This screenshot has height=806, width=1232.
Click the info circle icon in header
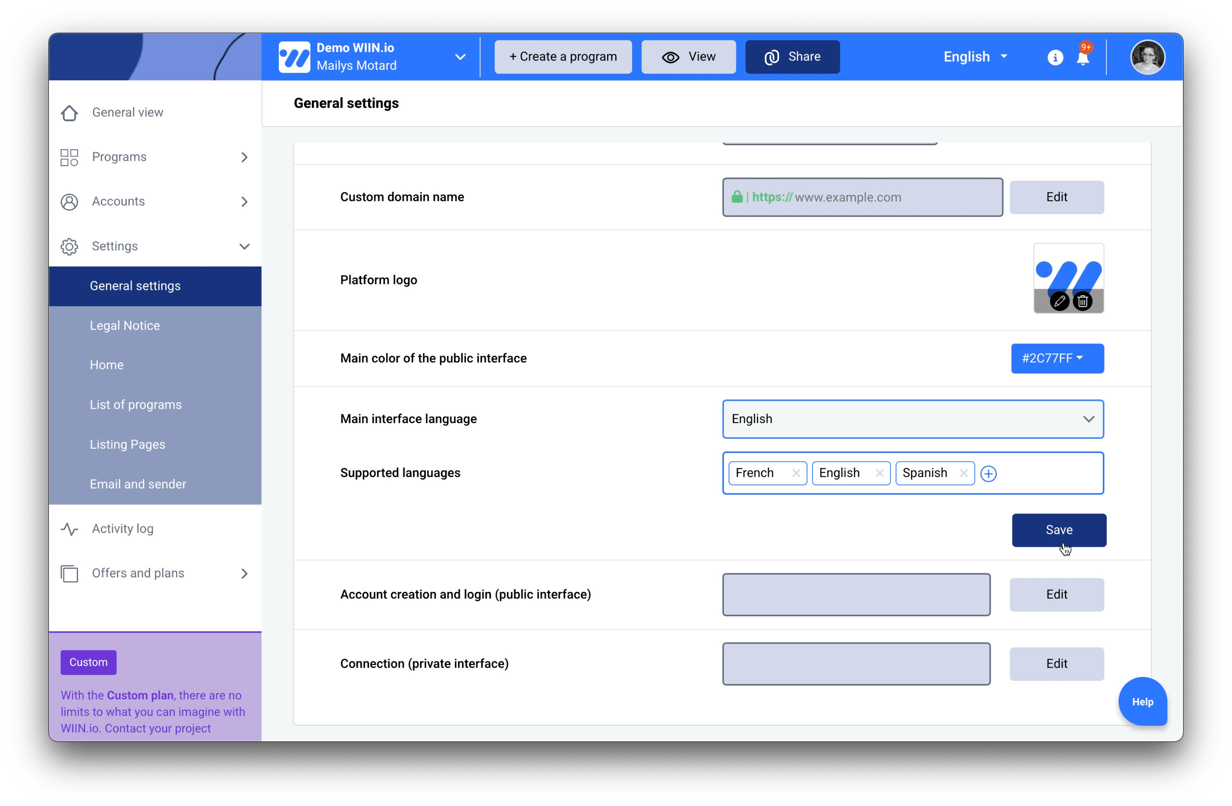[x=1055, y=58]
